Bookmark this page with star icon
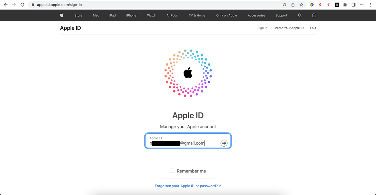Screen dimensions: 376x195 301,5
